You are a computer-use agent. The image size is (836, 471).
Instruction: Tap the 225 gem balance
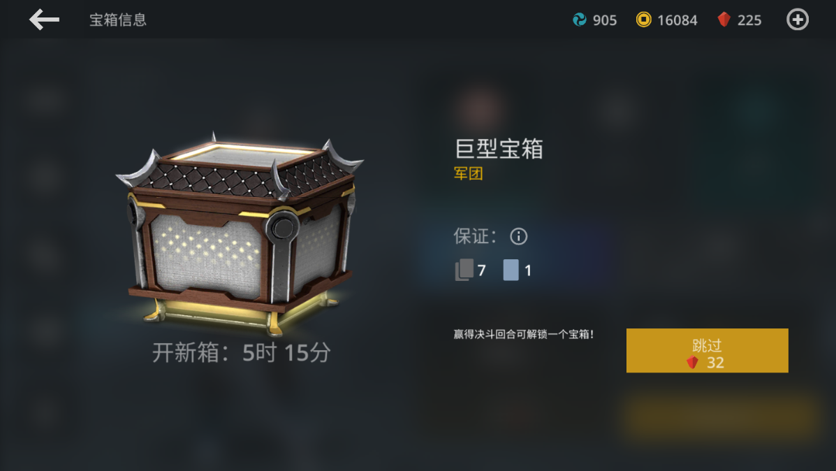[749, 20]
